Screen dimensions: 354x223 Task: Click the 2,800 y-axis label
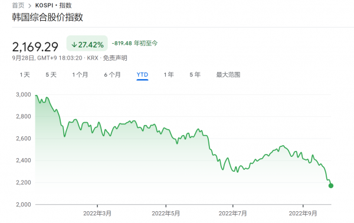[24, 116]
